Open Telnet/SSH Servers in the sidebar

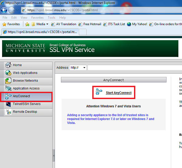pyautogui.click(x=26, y=105)
